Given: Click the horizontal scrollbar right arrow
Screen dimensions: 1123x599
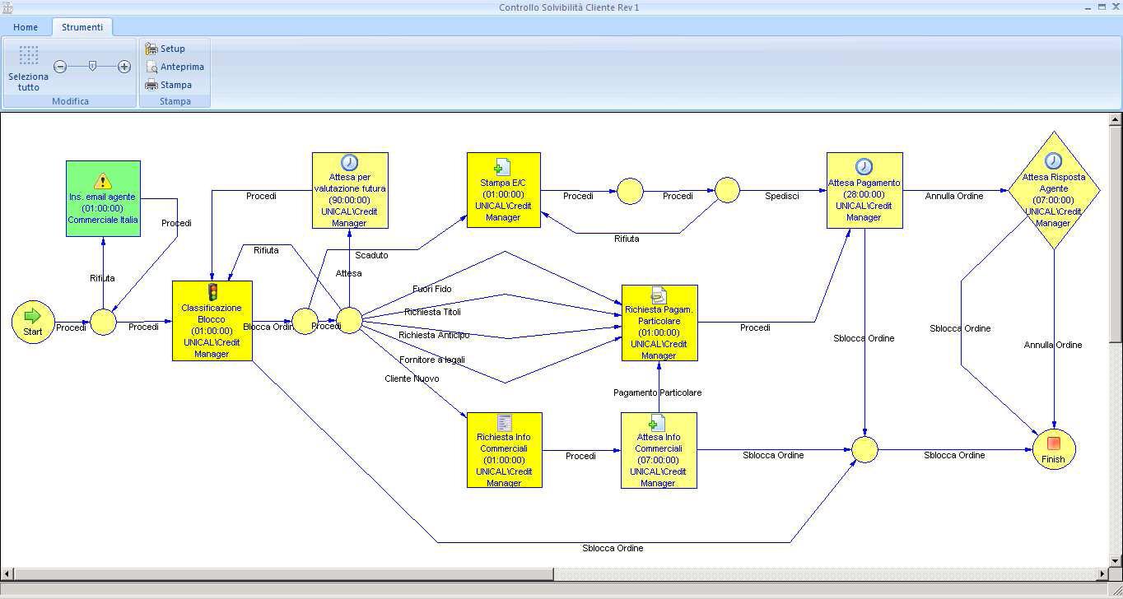Looking at the screenshot, I should click(x=1103, y=573).
